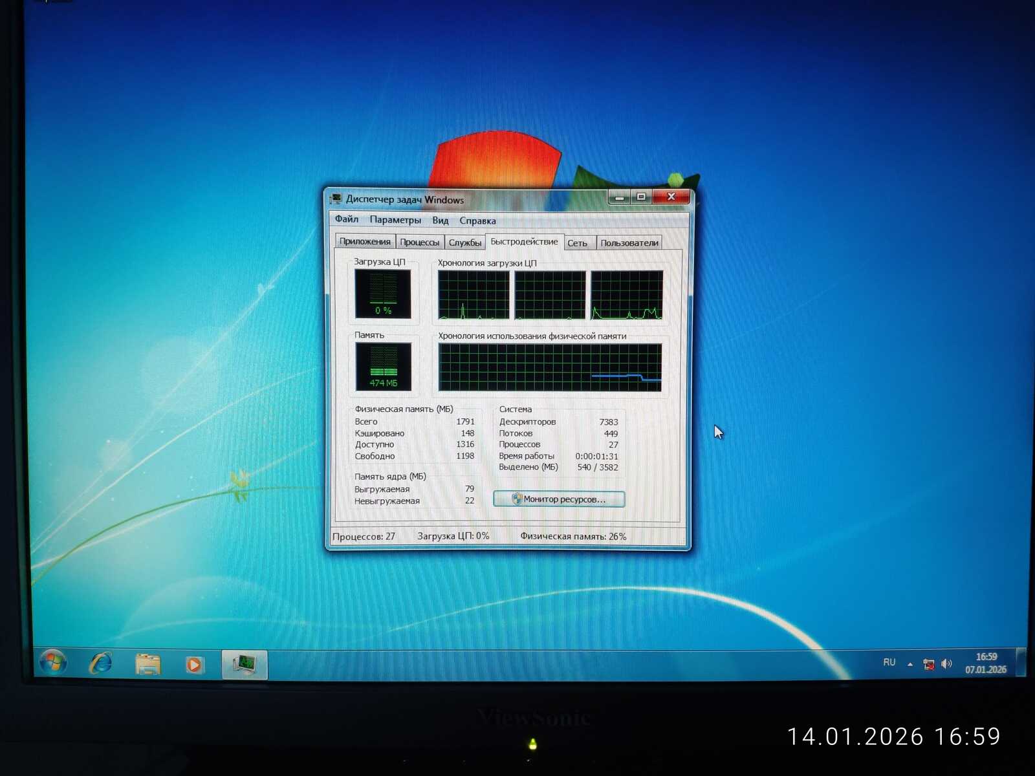Open the volume speaker tray icon
The width and height of the screenshot is (1035, 776).
tap(947, 664)
